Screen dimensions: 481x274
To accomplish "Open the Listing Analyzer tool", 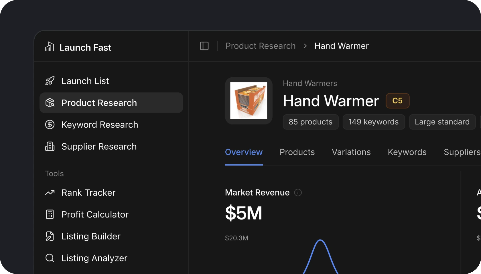I will [111, 258].
